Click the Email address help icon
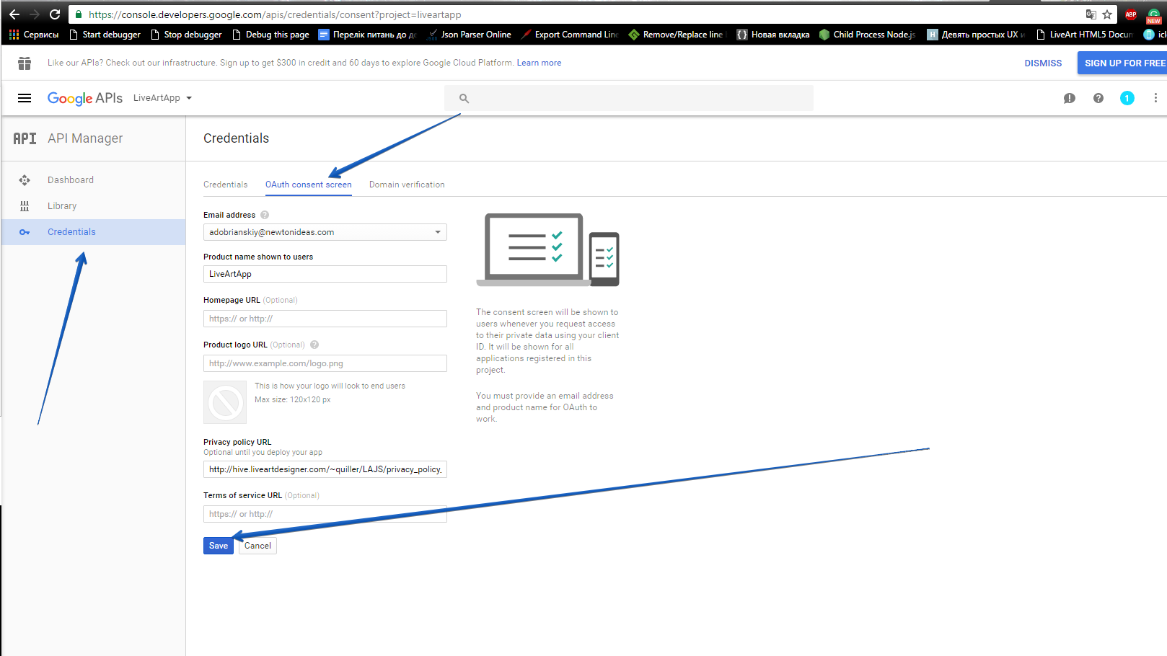 (x=265, y=215)
